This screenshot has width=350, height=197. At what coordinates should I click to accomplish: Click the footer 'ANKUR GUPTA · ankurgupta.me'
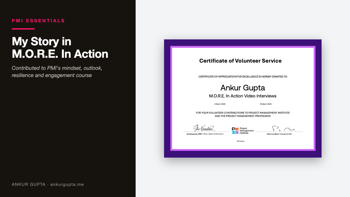pos(48,184)
